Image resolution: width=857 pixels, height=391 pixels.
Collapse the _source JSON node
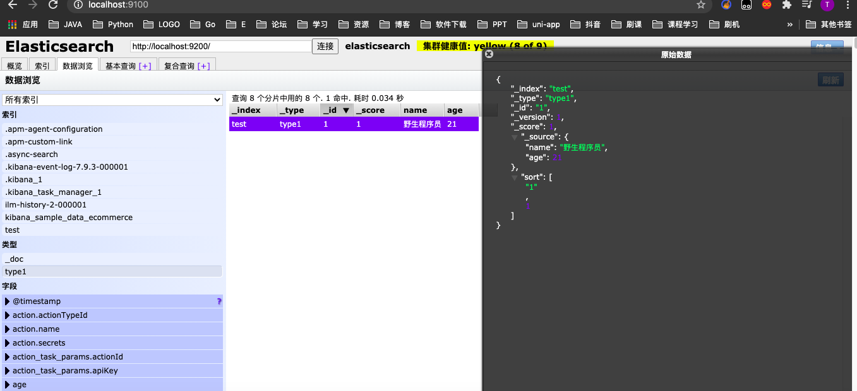pyautogui.click(x=514, y=137)
